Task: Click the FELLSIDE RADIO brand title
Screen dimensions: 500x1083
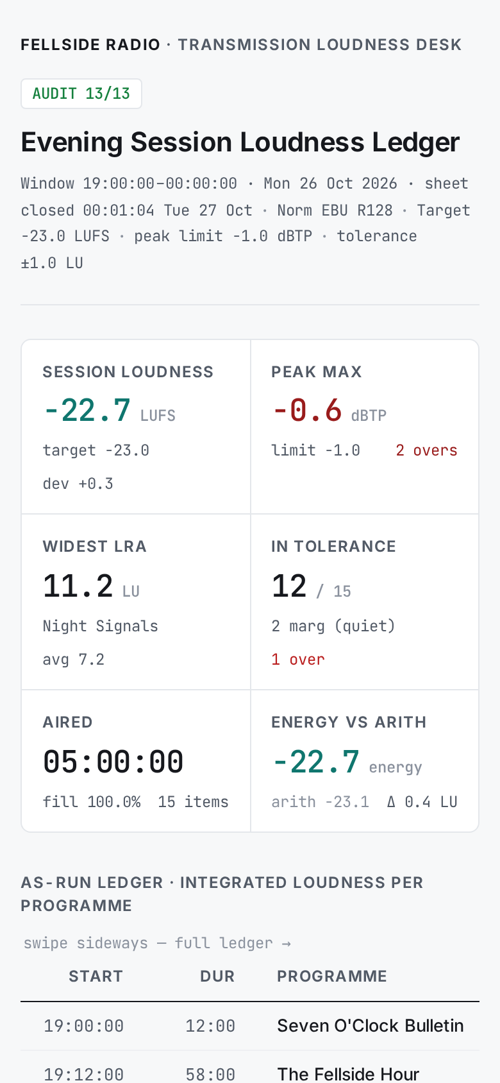Action: coord(90,45)
